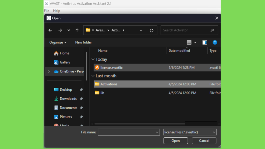The height and width of the screenshot is (149, 265).
Task: Navigate up one folder level
Action: click(x=77, y=30)
